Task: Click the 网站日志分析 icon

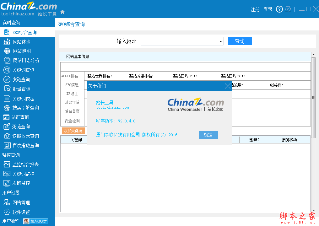Action: (x=7, y=60)
